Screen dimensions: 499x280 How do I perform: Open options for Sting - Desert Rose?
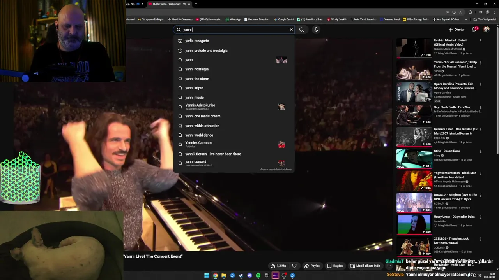click(481, 151)
